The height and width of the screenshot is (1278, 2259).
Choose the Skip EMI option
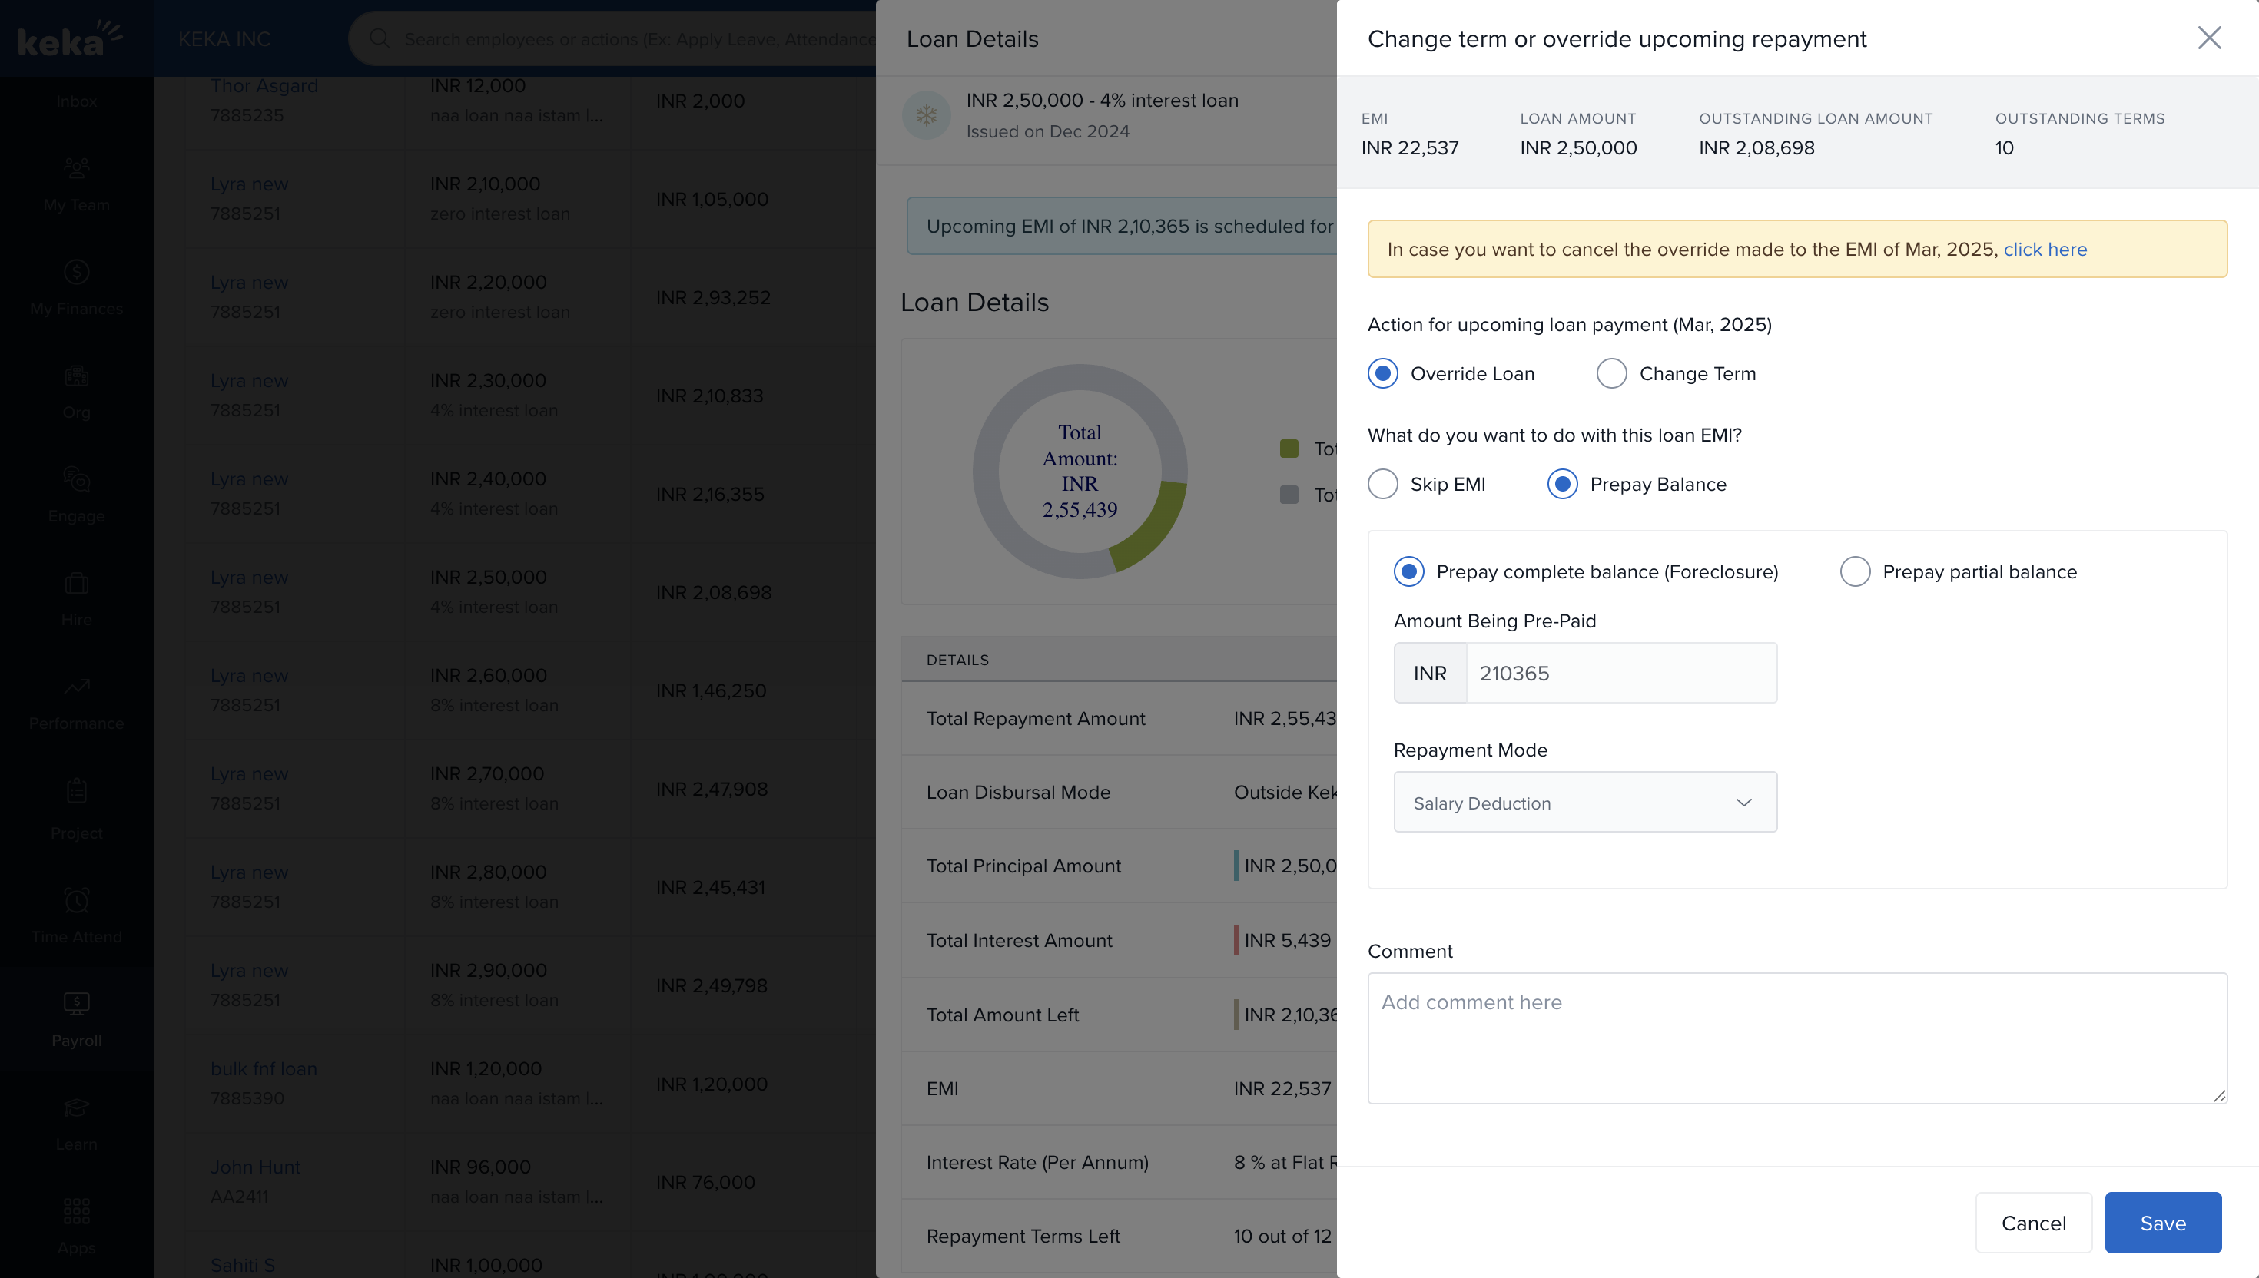pyautogui.click(x=1383, y=485)
